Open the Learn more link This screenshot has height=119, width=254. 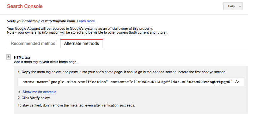pos(86,21)
